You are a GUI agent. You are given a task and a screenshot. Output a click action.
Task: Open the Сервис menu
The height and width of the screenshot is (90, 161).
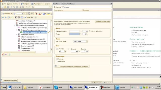tap(48, 4)
